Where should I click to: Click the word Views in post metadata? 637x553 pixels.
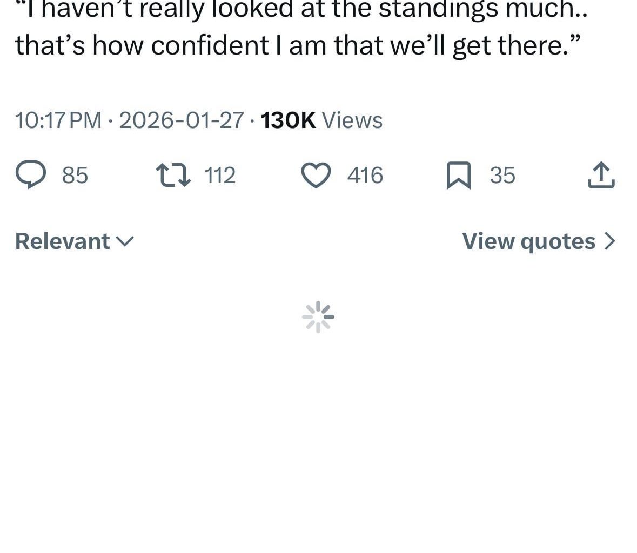(352, 120)
